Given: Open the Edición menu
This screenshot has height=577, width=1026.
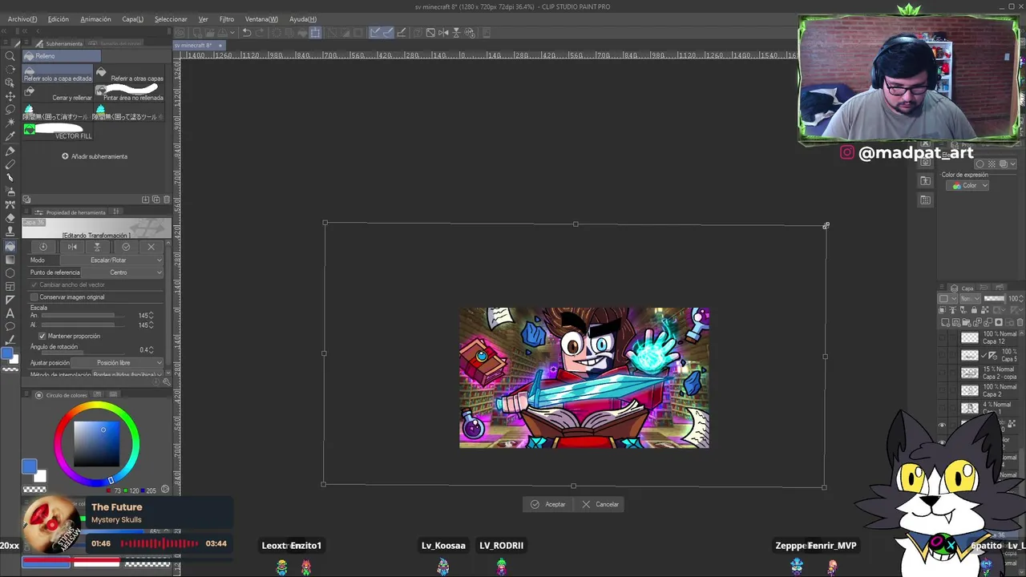Looking at the screenshot, I should (58, 19).
